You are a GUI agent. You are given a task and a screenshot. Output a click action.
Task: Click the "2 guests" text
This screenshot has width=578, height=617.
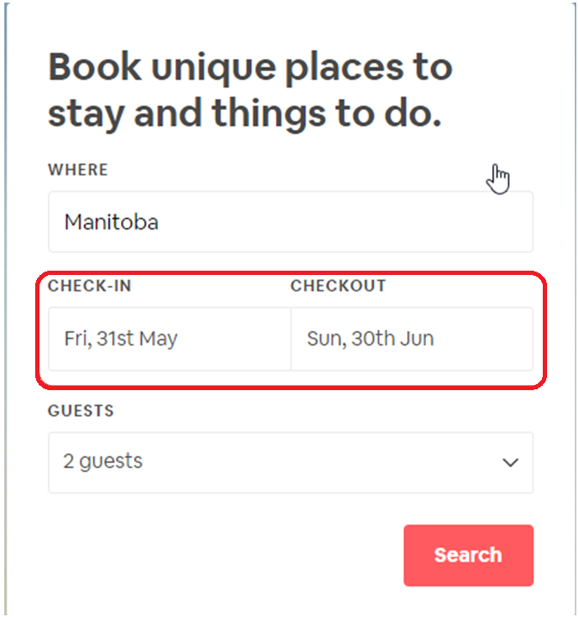coord(102,461)
